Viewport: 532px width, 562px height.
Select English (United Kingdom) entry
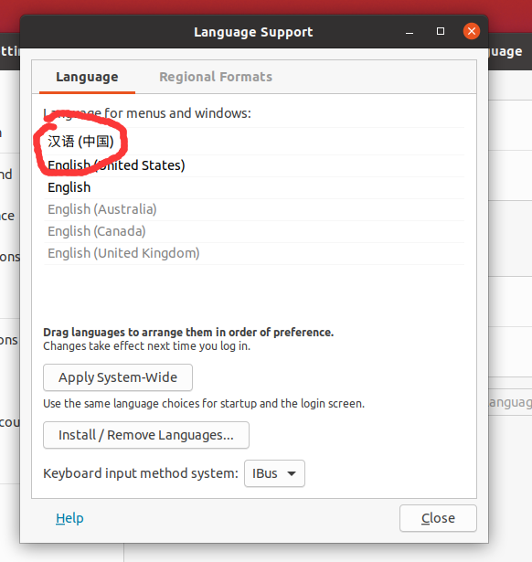tap(254, 253)
